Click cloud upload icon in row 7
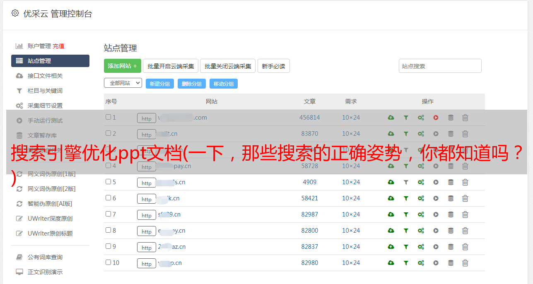Viewport: 533px width, 284px height. (x=391, y=214)
